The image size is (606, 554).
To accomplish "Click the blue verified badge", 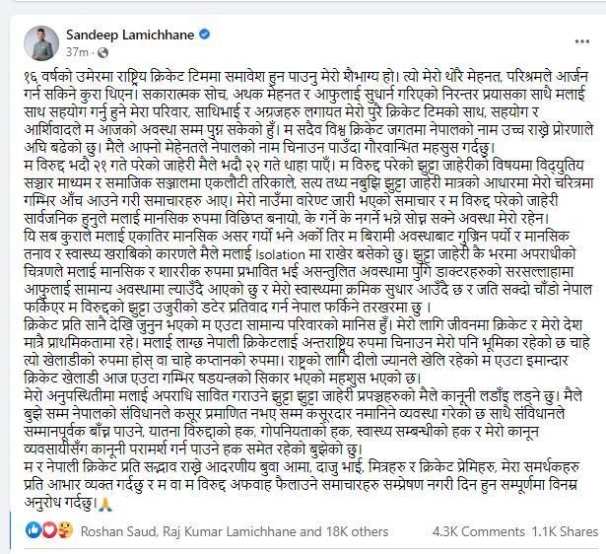I will 204,35.
